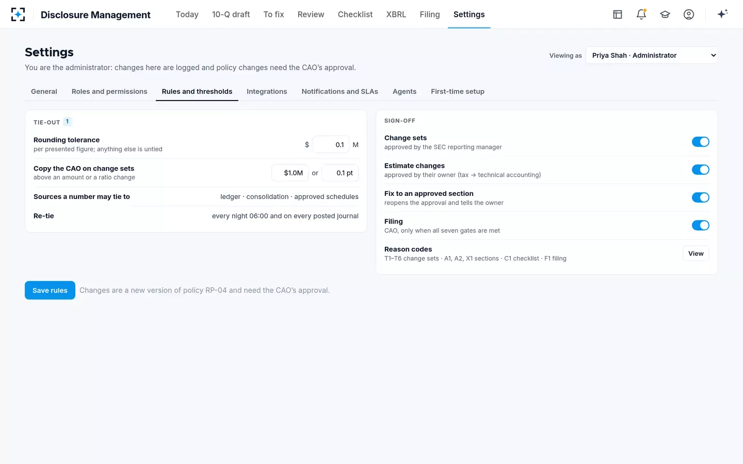Go to the Today menu item

pos(187,14)
